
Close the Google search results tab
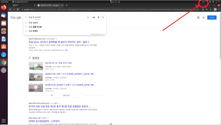click(x=62, y=5)
